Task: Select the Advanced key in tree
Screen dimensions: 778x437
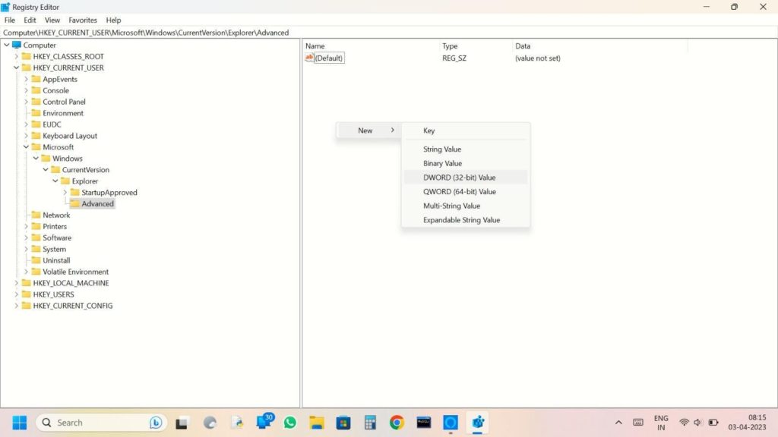Action: pos(97,204)
